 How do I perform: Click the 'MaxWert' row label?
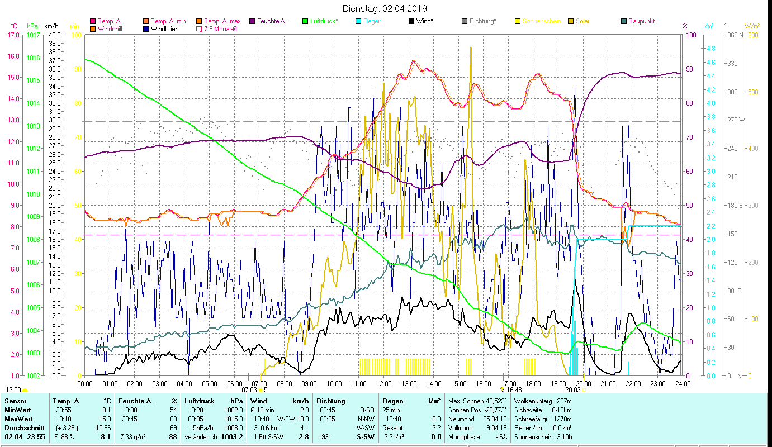(x=18, y=419)
